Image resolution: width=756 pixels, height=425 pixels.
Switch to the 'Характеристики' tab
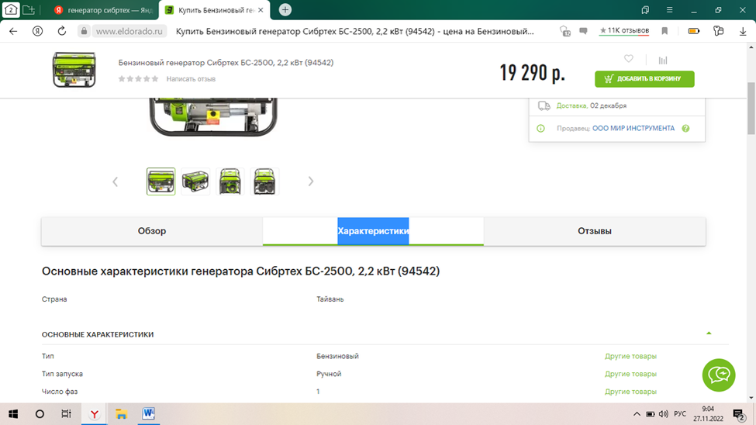[373, 231]
